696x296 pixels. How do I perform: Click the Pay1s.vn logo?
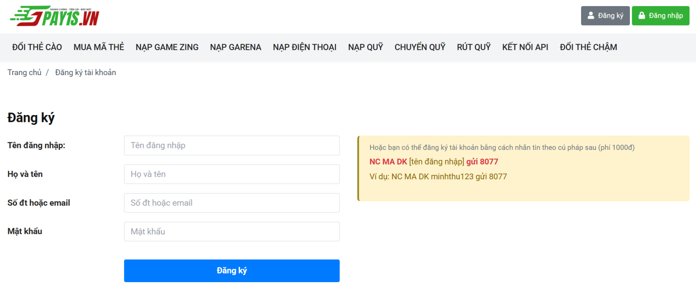pyautogui.click(x=55, y=16)
